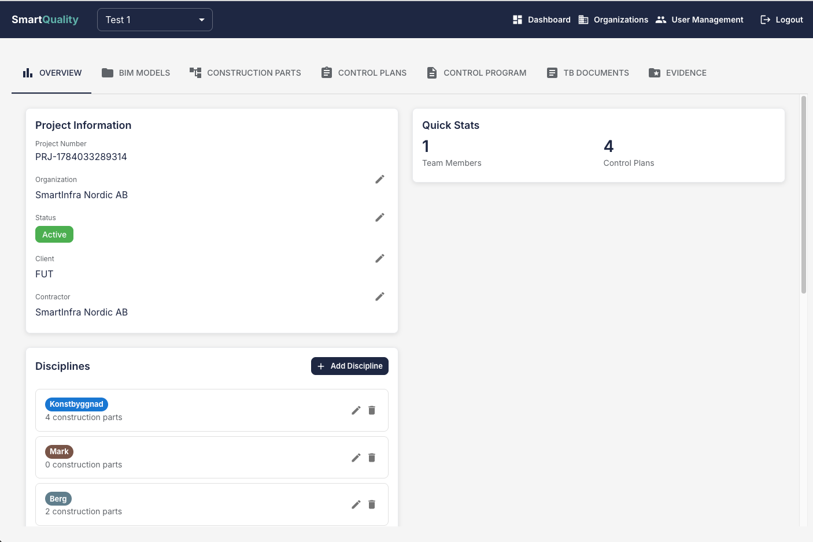
Task: Click "0 construction parts" text
Action: coord(84,465)
